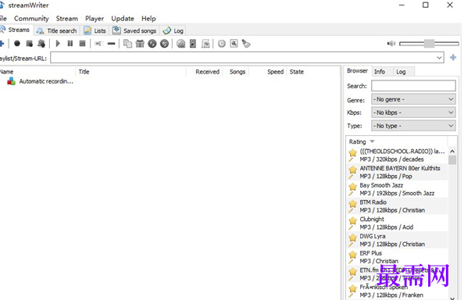Switch to the Title search tab

click(x=57, y=30)
